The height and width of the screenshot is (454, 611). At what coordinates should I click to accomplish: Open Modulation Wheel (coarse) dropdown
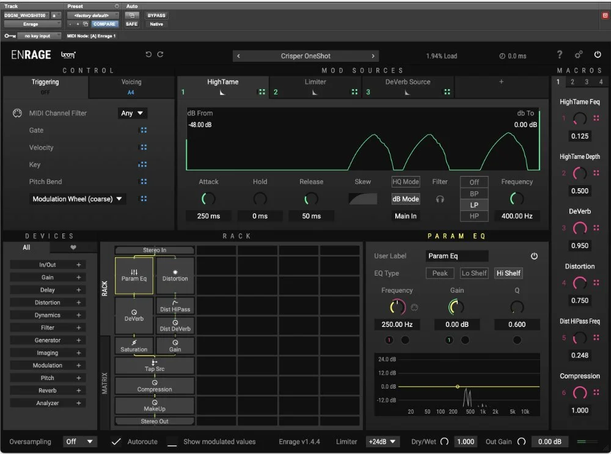click(77, 199)
